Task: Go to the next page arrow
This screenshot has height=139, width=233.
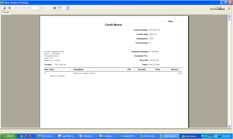Action: point(24,8)
